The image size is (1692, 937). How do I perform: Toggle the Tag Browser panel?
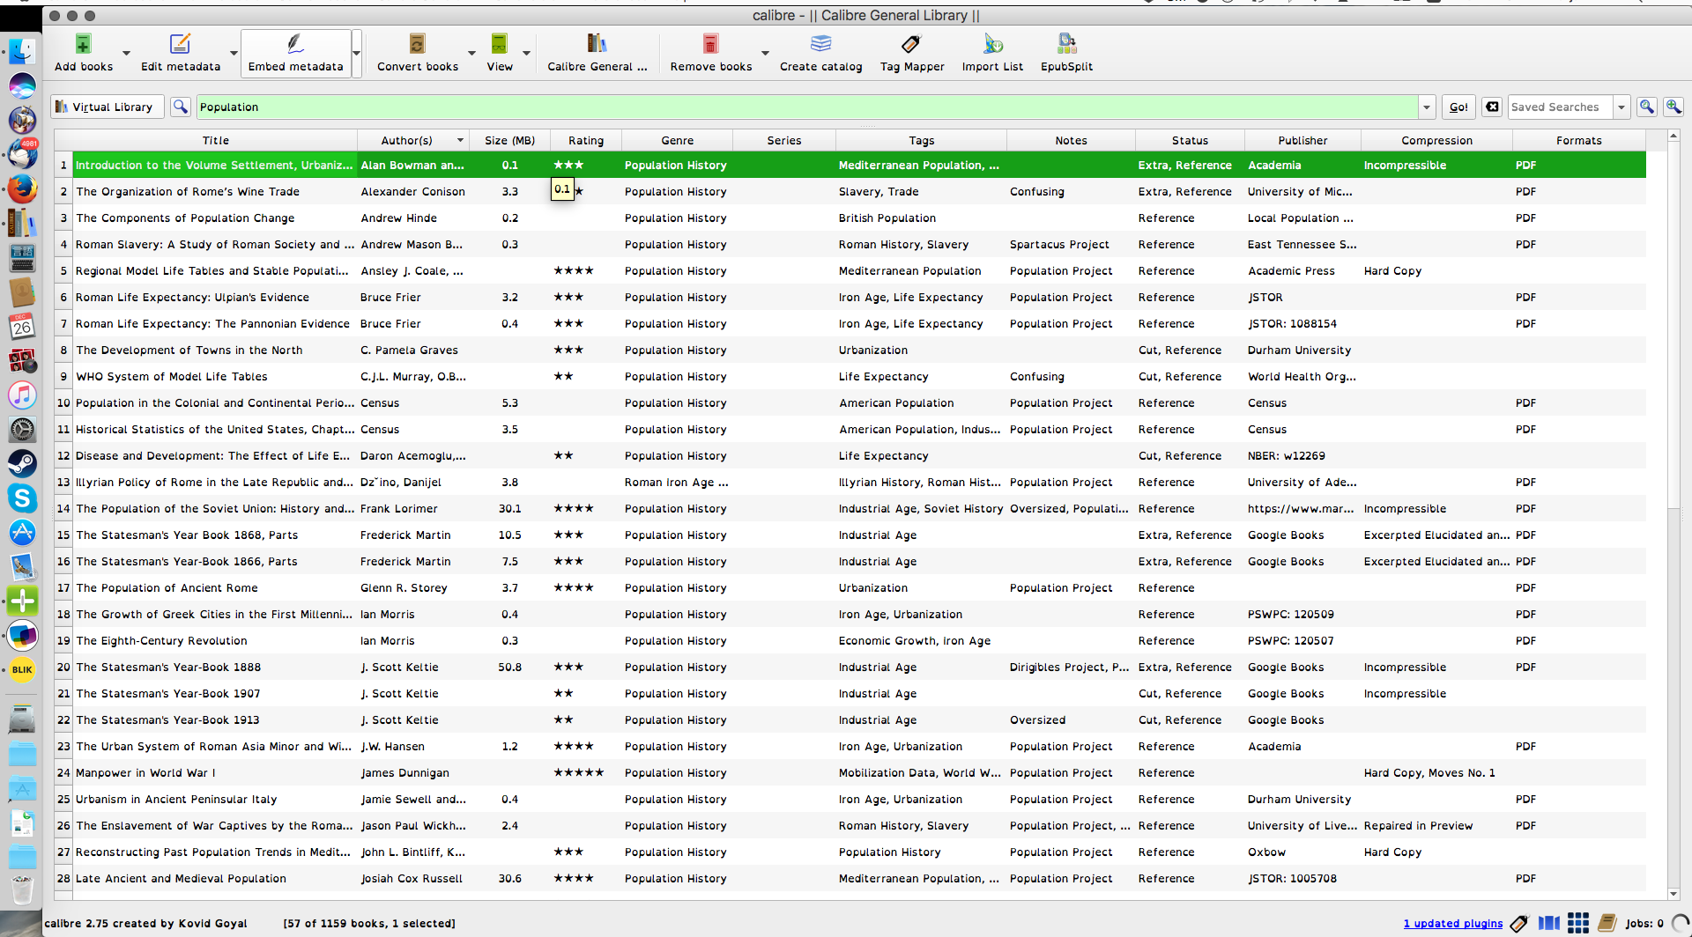pyautogui.click(x=1518, y=923)
